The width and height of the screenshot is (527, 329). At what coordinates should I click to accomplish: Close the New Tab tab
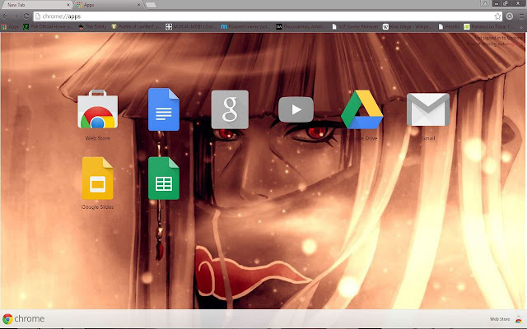[x=68, y=5]
